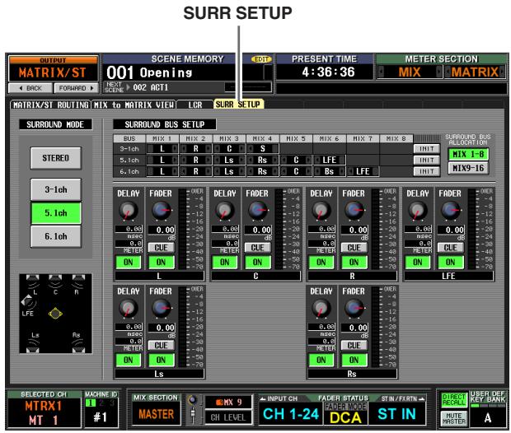Click right arrow of 3-1ch MIX 4 S

pyautogui.click(x=275, y=149)
